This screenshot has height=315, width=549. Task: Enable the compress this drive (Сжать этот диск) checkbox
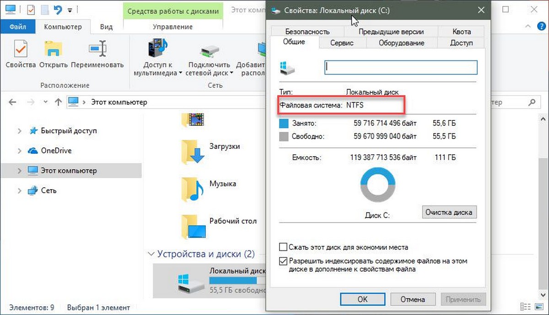(283, 247)
